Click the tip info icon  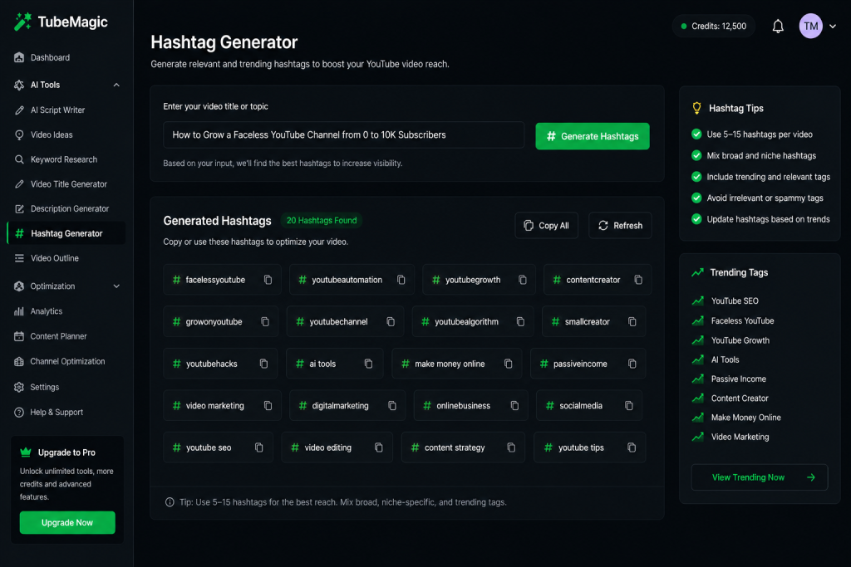click(x=170, y=502)
